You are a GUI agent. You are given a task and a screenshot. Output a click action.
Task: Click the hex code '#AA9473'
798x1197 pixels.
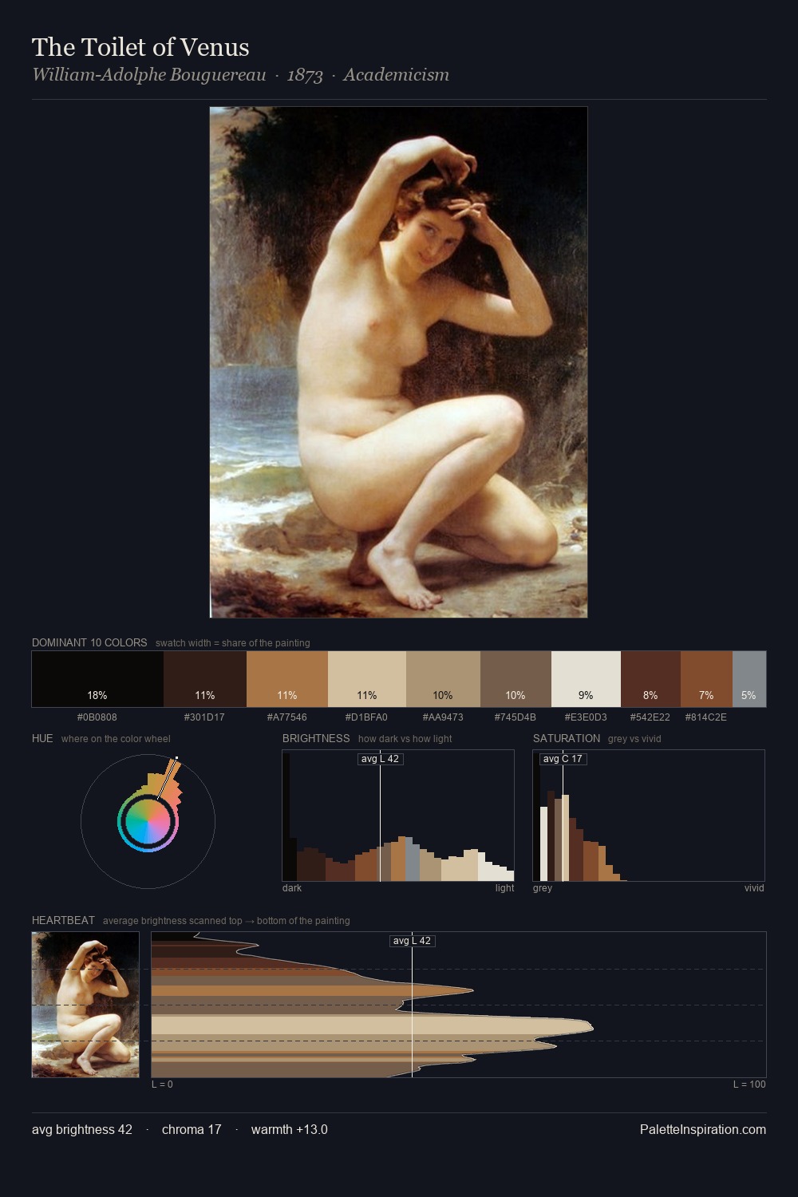443,717
